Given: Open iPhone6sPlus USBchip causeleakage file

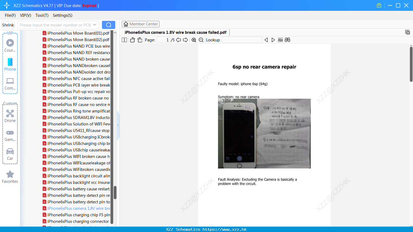Looking at the screenshot, I should [x=76, y=150].
